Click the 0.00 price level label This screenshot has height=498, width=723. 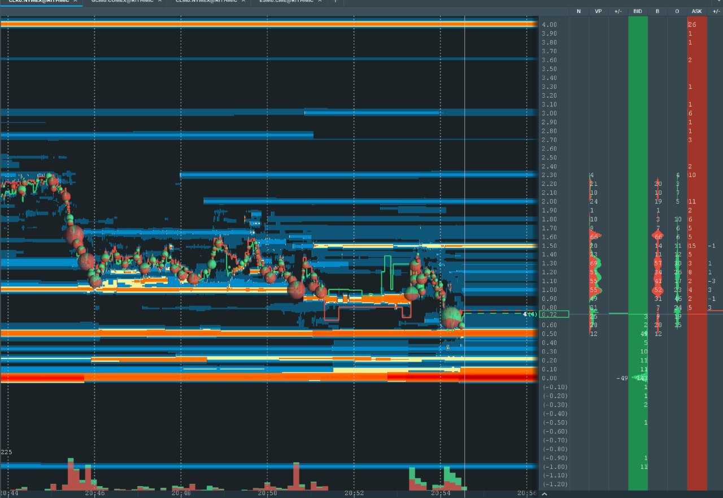pos(549,378)
